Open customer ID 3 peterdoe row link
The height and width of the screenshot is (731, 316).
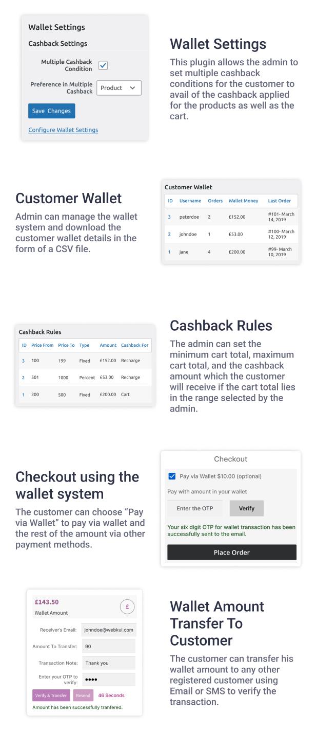(170, 217)
